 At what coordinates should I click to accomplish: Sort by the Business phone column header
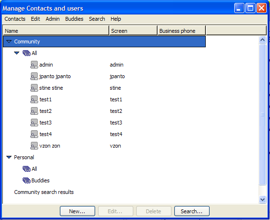point(182,30)
